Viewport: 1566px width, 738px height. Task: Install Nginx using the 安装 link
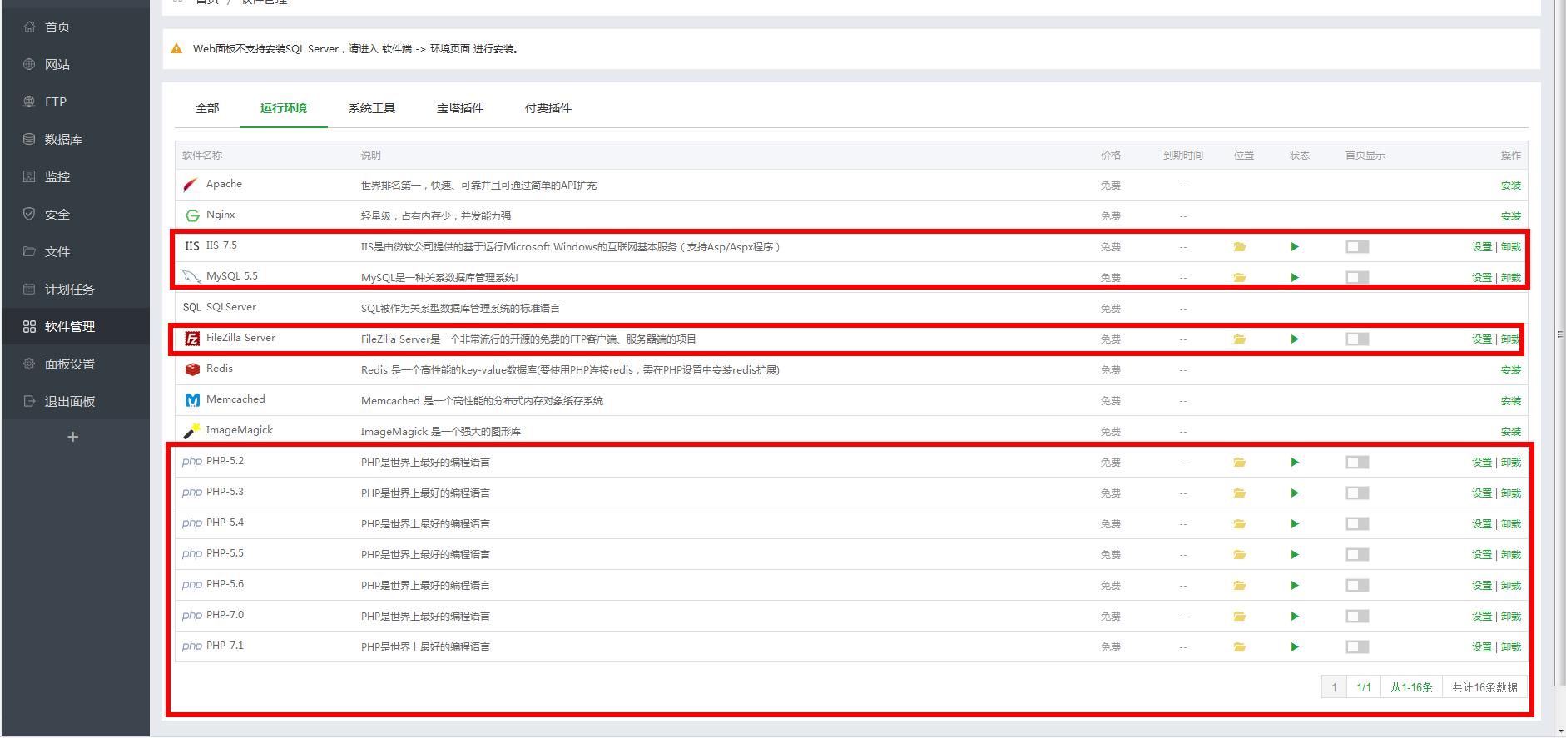point(1511,216)
